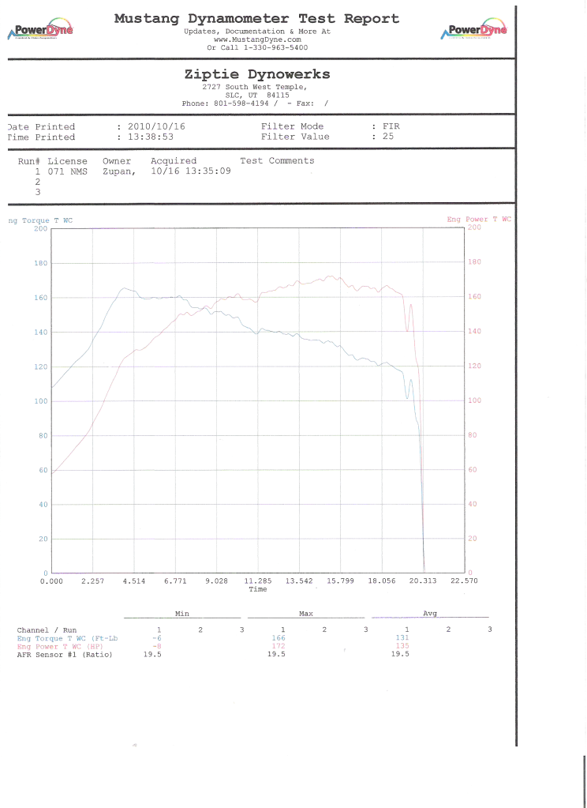Click the '2.257' time axis label
This screenshot has height=808, width=587.
point(92,581)
